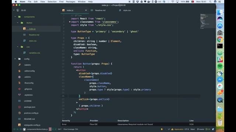The width and height of the screenshot is (236, 132).
Task: Select the classnames module error row
Action: pyautogui.click(x=138, y=124)
